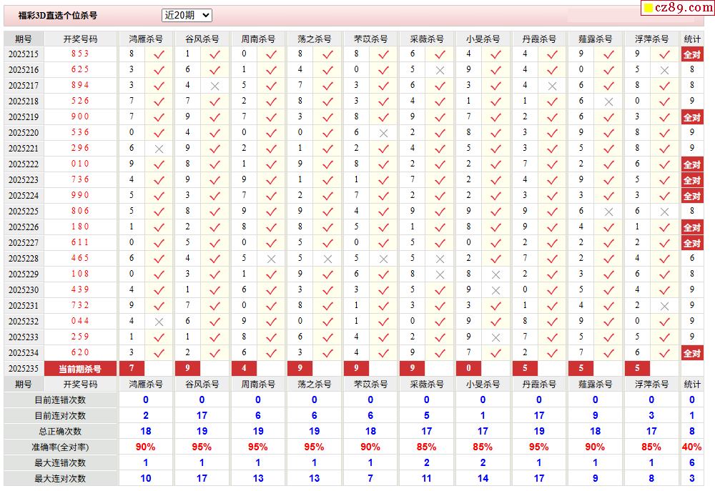Click 小旻 cross mark in row 2025233
The width and height of the screenshot is (715, 491).
(x=496, y=338)
